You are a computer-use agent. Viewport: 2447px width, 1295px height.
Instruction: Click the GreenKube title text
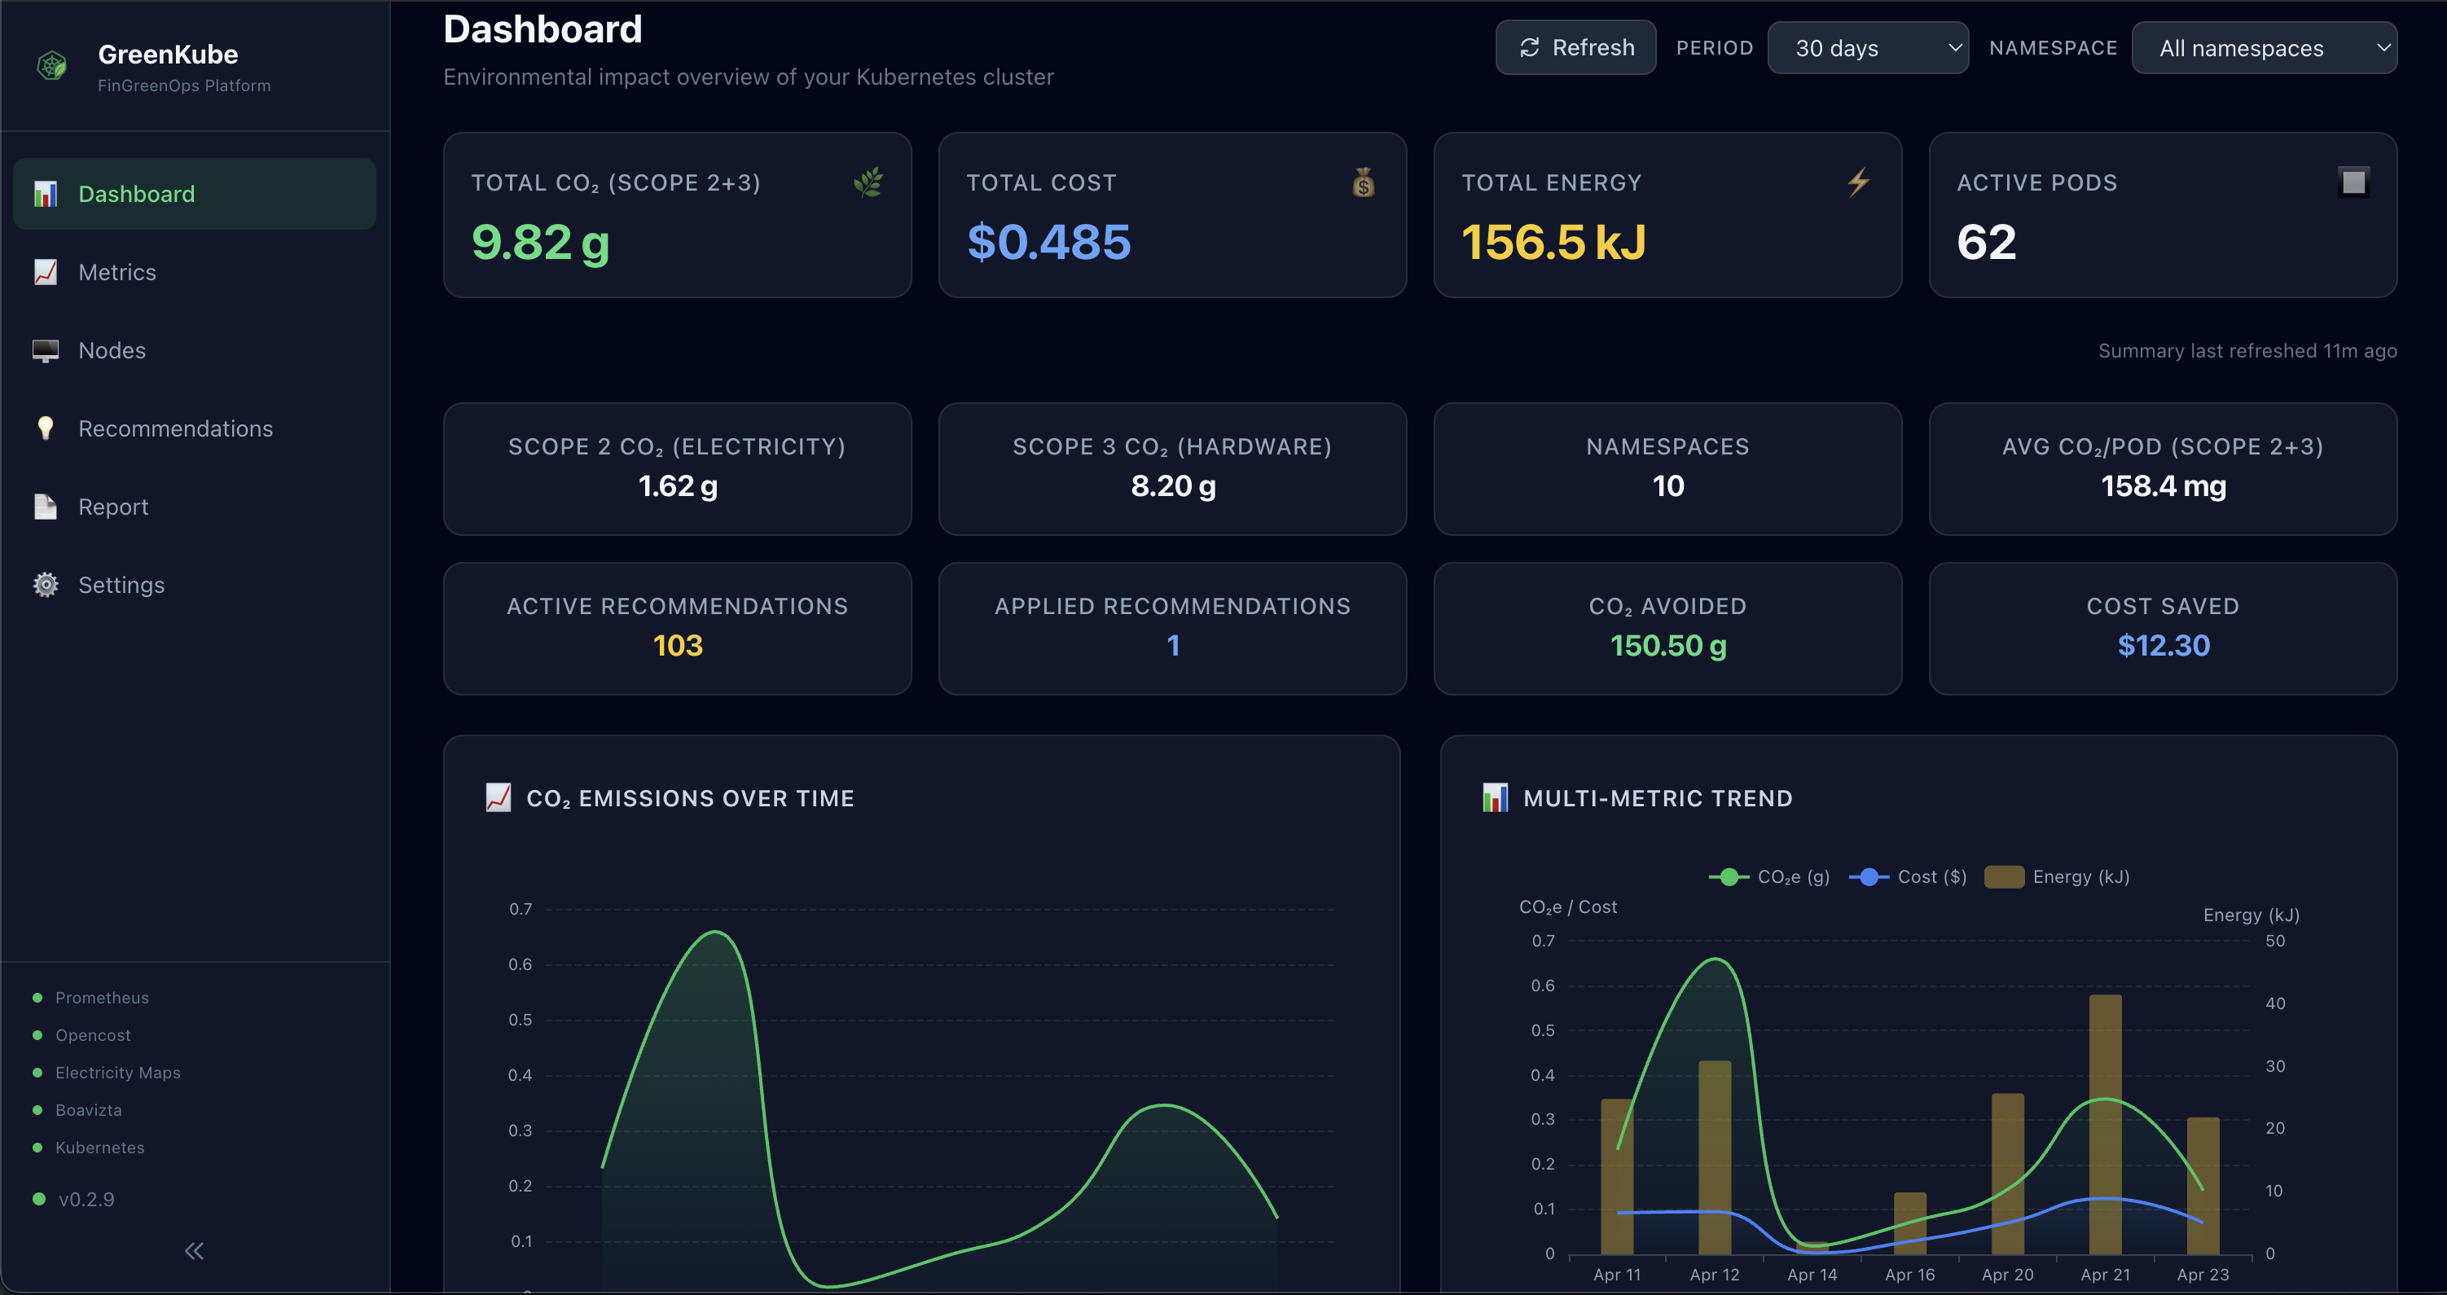[168, 54]
